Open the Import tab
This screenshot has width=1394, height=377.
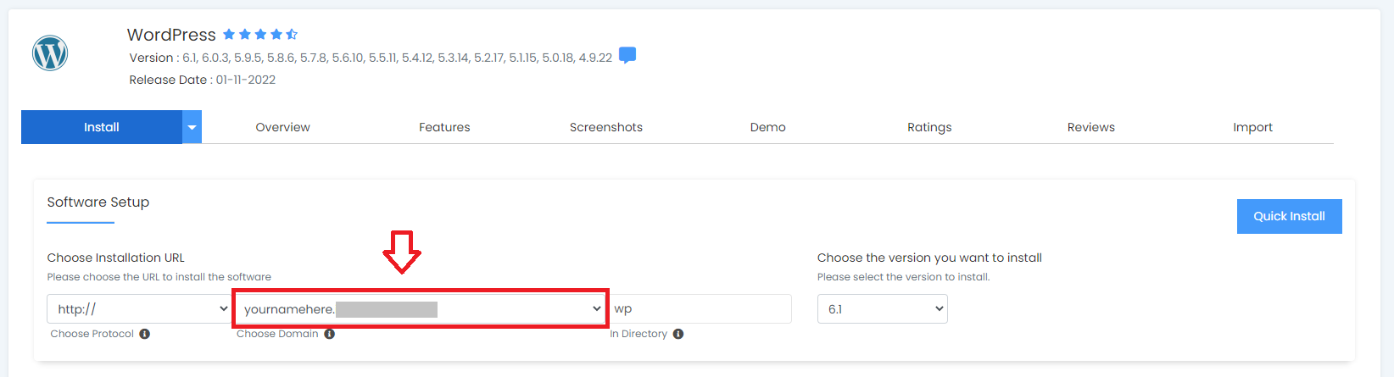tap(1253, 127)
